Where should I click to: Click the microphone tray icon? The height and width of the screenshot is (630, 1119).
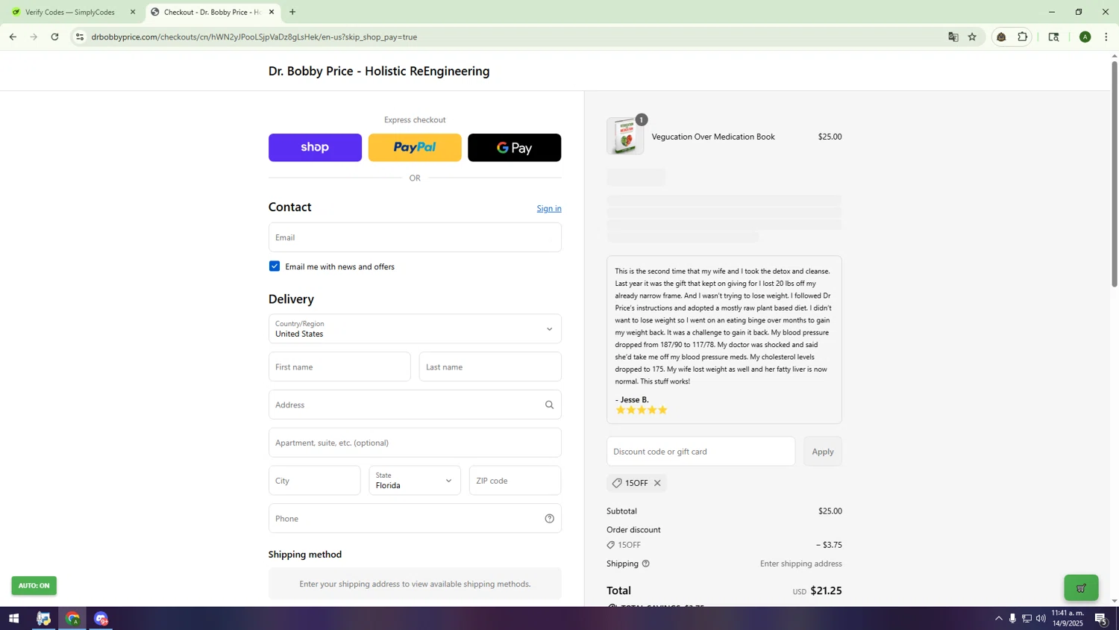point(1012,619)
